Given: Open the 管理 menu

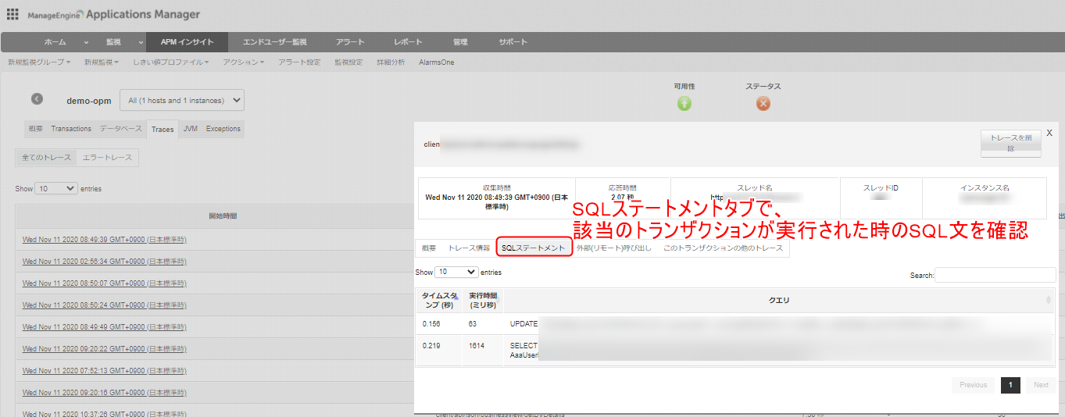Looking at the screenshot, I should tap(460, 42).
